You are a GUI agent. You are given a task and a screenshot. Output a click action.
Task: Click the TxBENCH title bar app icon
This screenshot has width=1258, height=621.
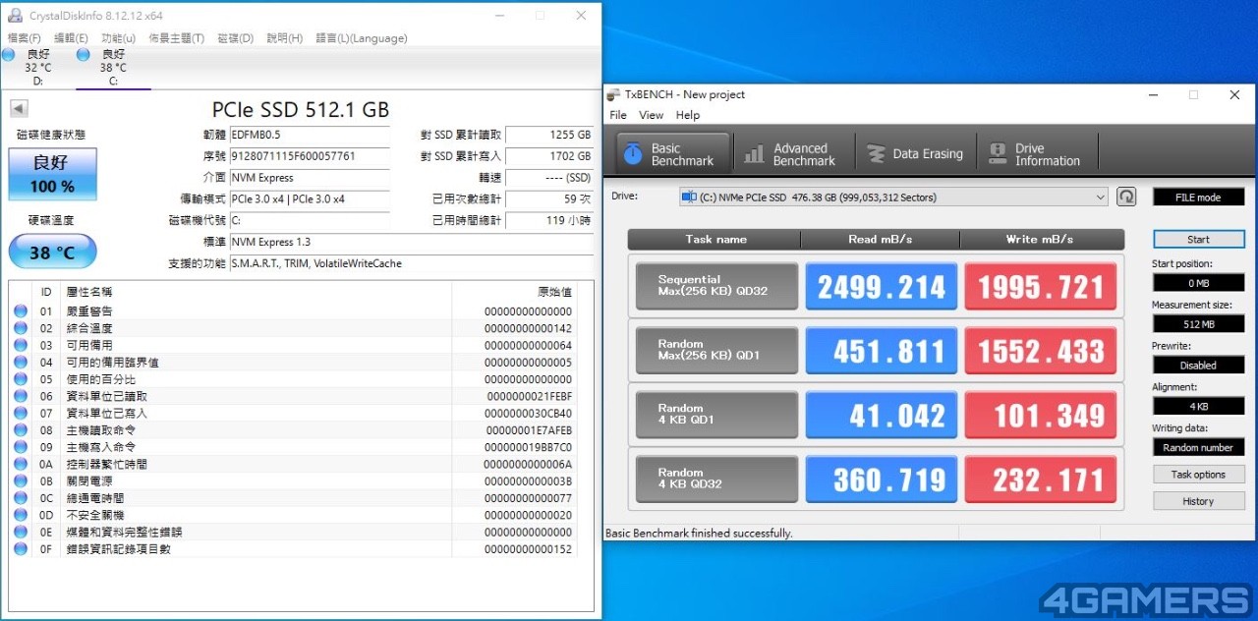pos(614,95)
